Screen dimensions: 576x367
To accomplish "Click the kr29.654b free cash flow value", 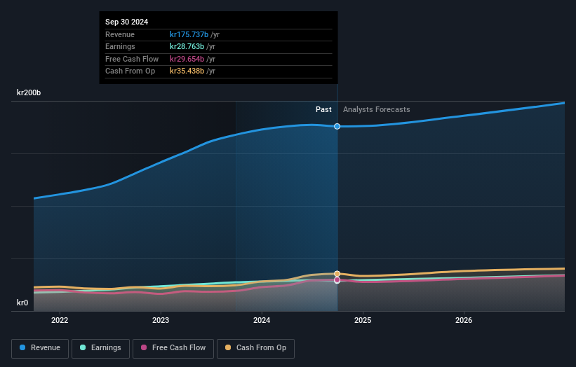I will pyautogui.click(x=187, y=59).
